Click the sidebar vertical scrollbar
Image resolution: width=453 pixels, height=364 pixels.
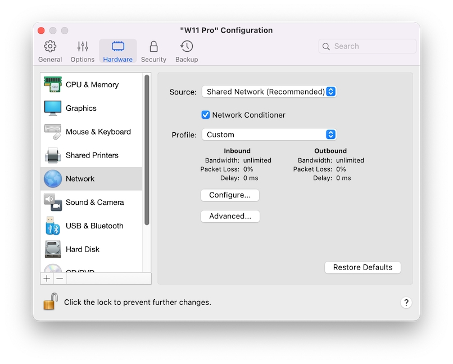[147, 150]
